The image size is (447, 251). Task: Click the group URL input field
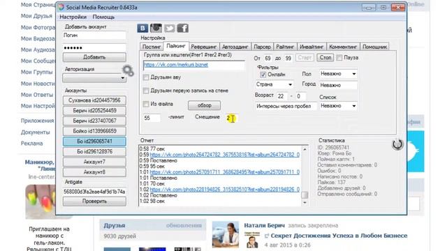coord(194,65)
